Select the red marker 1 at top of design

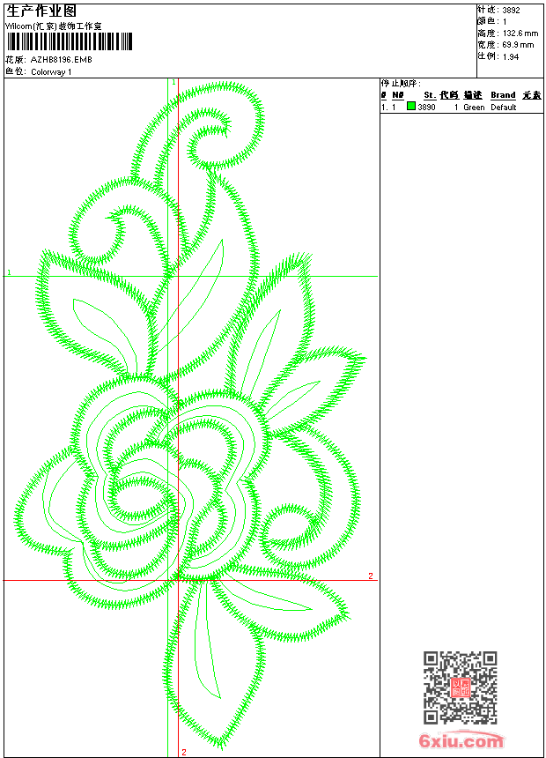[x=174, y=83]
